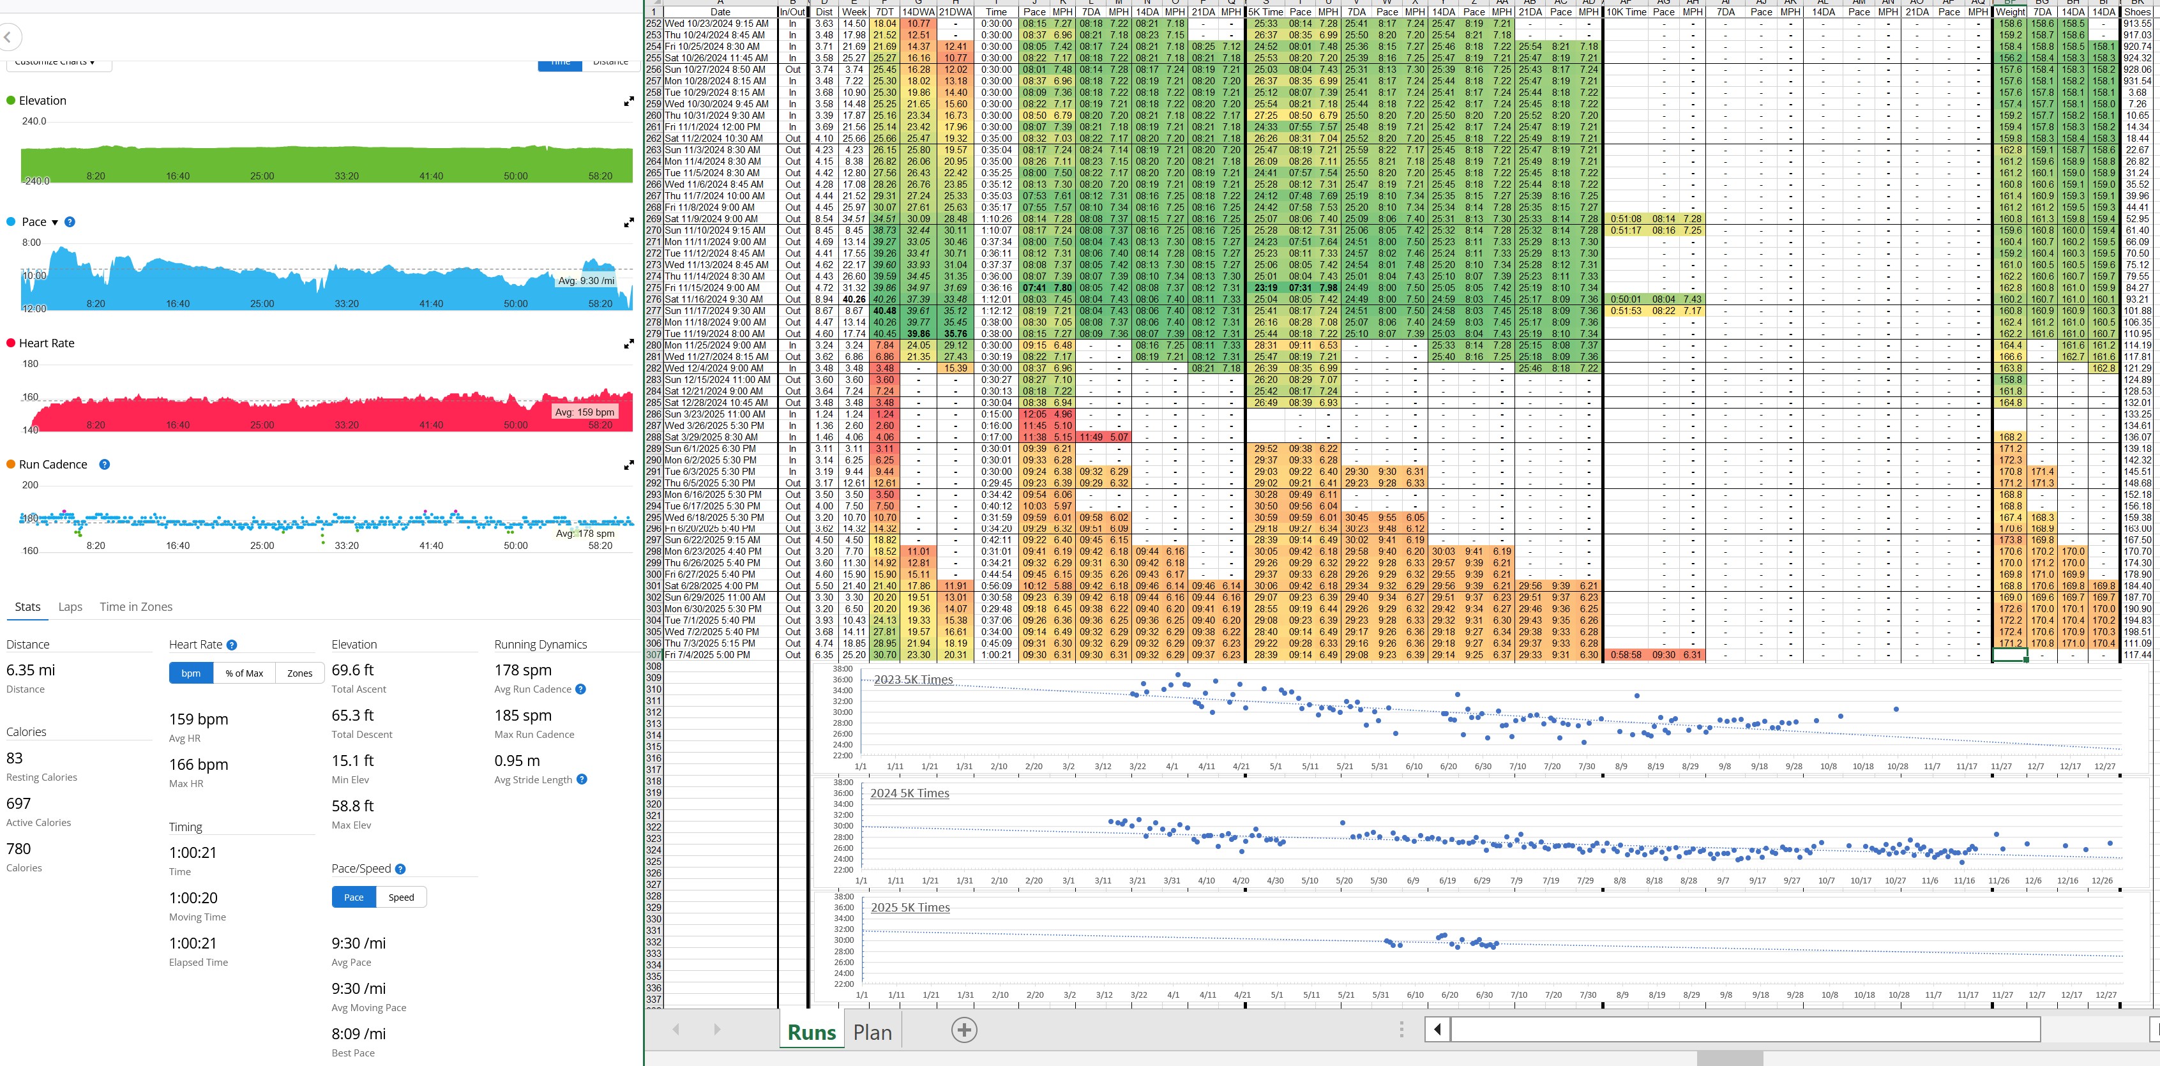Add a new sheet in Excel
The image size is (2160, 1066).
click(964, 1030)
